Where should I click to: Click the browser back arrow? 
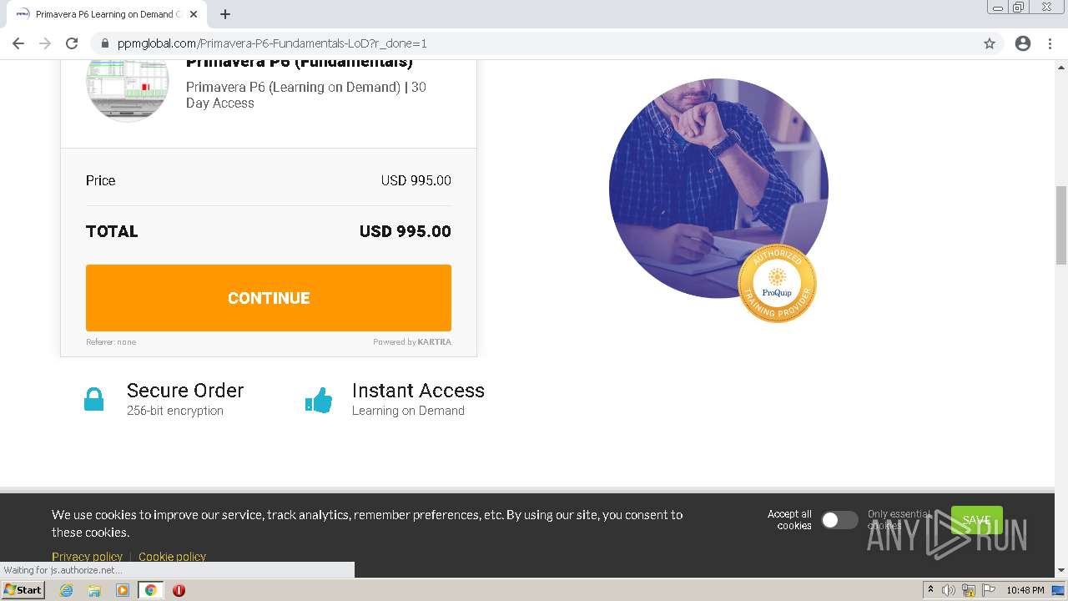[18, 43]
